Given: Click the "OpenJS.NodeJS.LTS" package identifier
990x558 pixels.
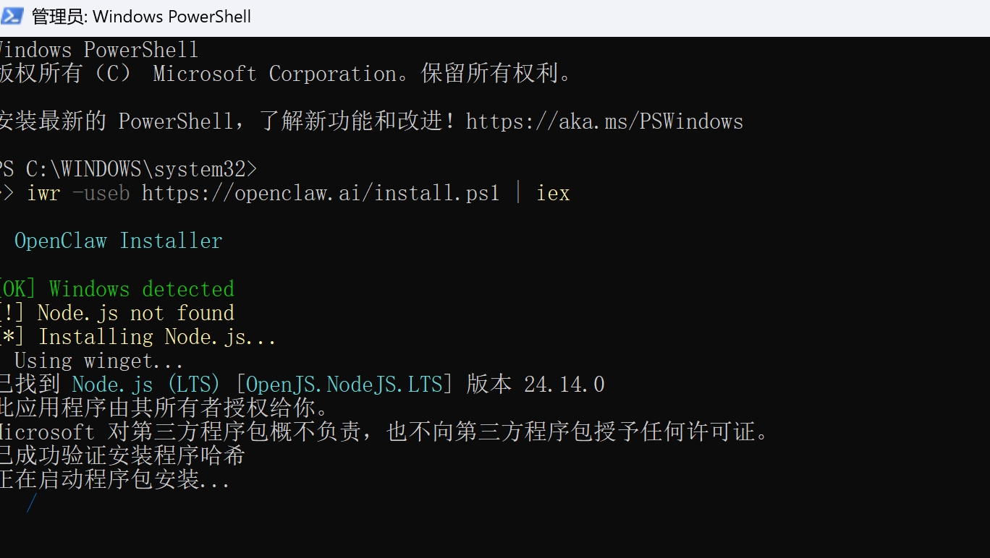Looking at the screenshot, I should (x=344, y=385).
